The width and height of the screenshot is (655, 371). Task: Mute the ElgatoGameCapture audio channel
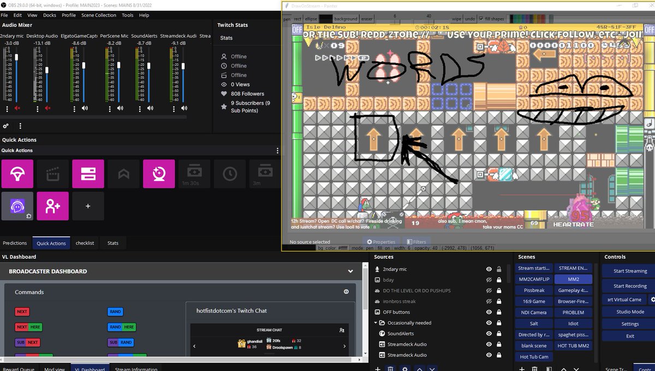(x=85, y=109)
